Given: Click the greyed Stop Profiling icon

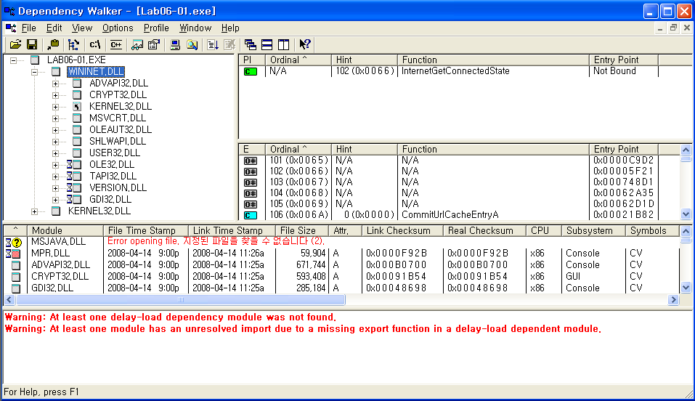Looking at the screenshot, I should coord(229,44).
